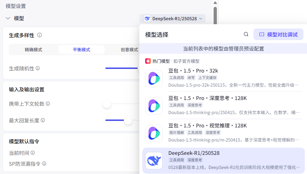Choose DeepSeek-R1/250528 model entry

(223, 161)
